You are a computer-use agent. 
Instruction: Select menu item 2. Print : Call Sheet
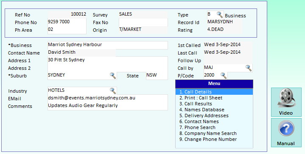(214, 98)
